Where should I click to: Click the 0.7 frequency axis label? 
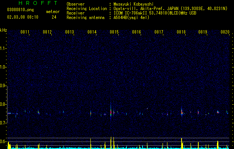[x=3, y=123]
